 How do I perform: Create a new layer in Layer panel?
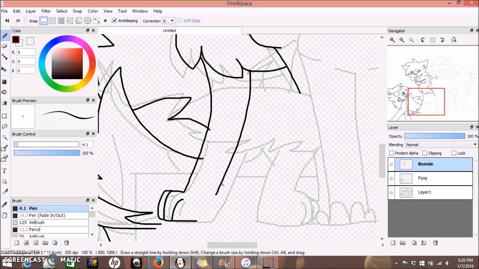393,243
